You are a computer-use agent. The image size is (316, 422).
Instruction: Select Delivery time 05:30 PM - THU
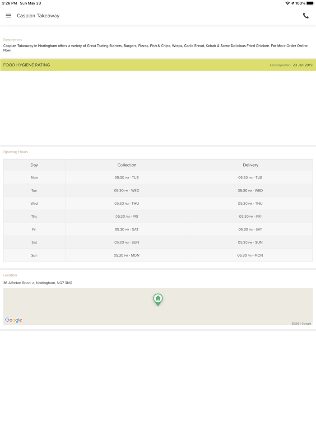click(x=251, y=203)
